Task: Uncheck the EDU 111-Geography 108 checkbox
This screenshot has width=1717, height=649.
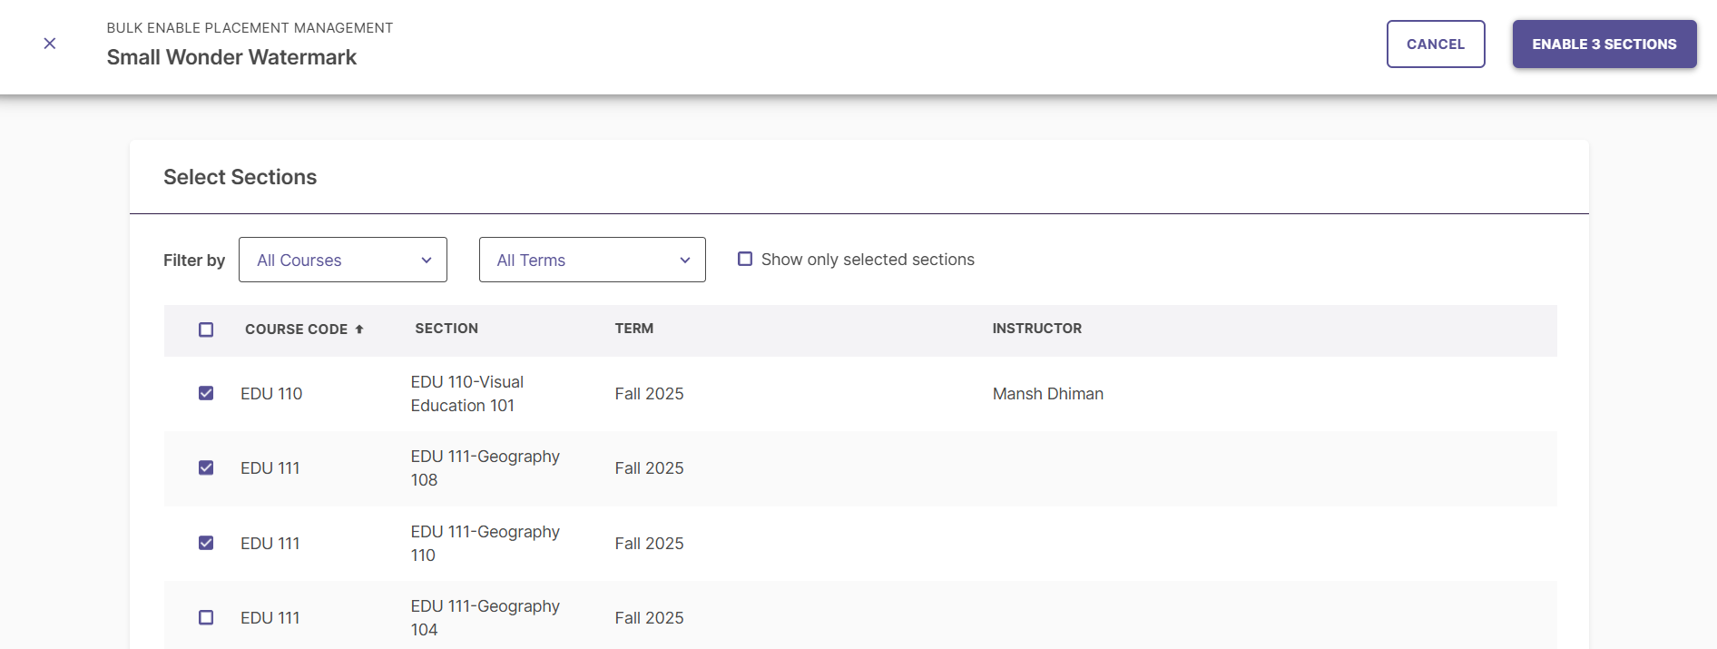Action: [x=206, y=467]
